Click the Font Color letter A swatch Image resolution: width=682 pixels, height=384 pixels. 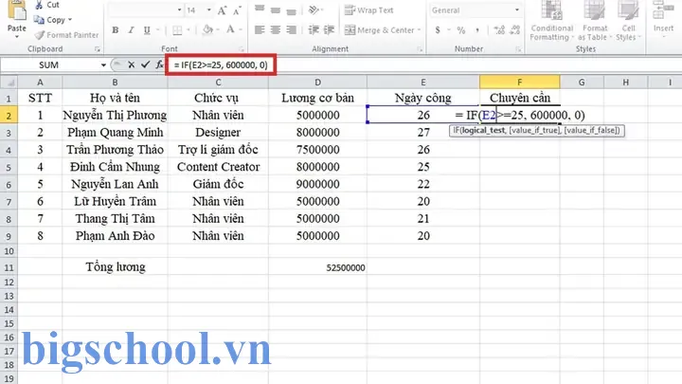[230, 30]
